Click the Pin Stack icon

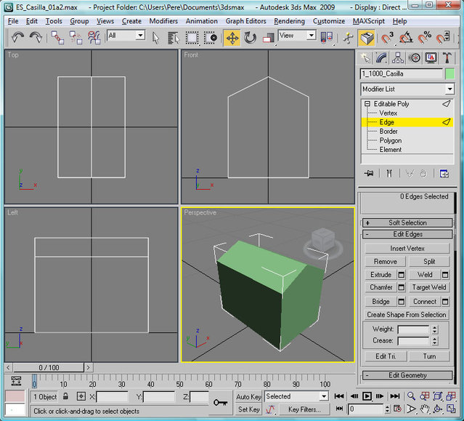tap(369, 173)
